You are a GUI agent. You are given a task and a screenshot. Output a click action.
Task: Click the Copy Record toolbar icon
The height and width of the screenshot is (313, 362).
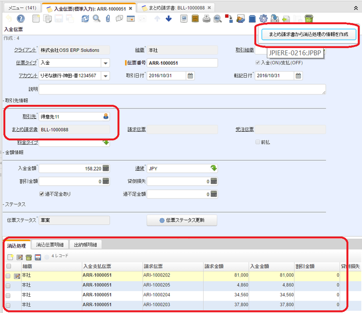point(48,19)
